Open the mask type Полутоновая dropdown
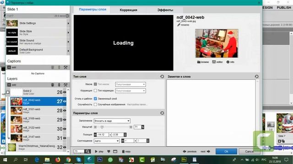Viewport: 293px width, 164px height. pos(130,84)
